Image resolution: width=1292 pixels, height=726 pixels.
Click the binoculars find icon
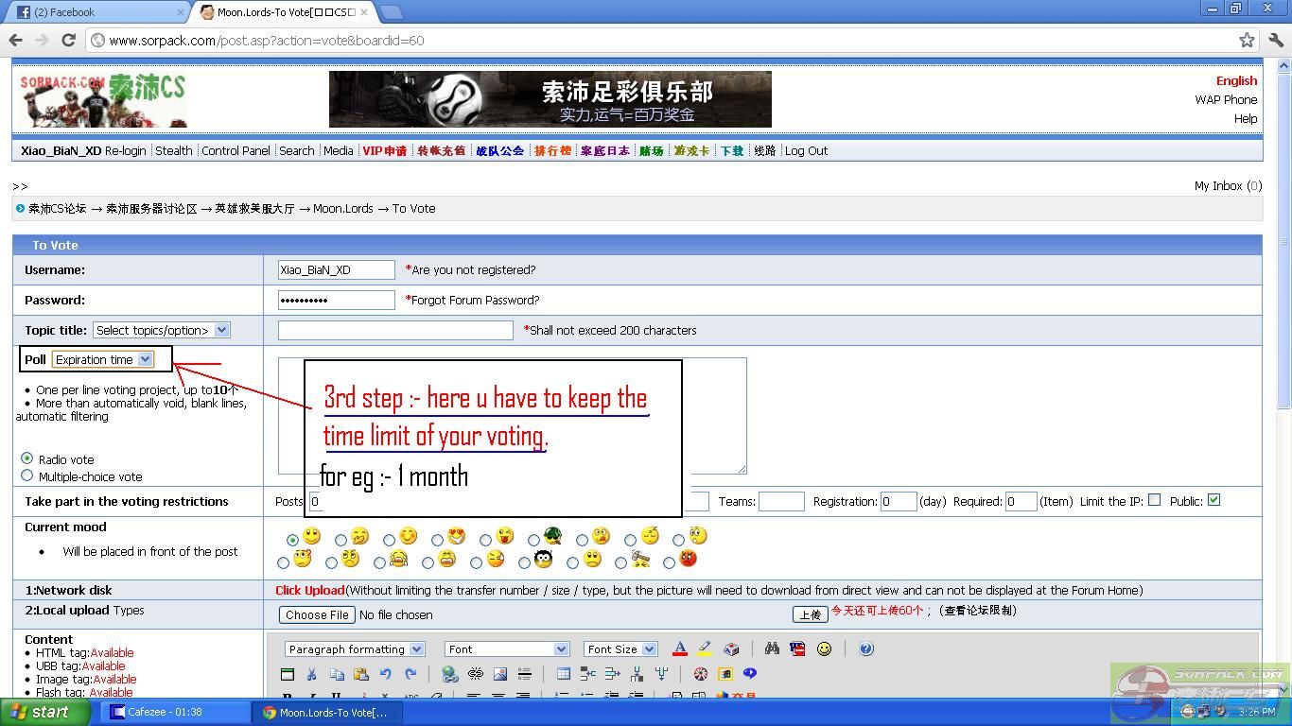(772, 649)
